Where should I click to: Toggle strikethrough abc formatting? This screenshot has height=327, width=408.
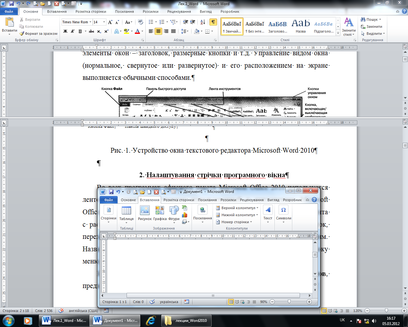point(91,31)
